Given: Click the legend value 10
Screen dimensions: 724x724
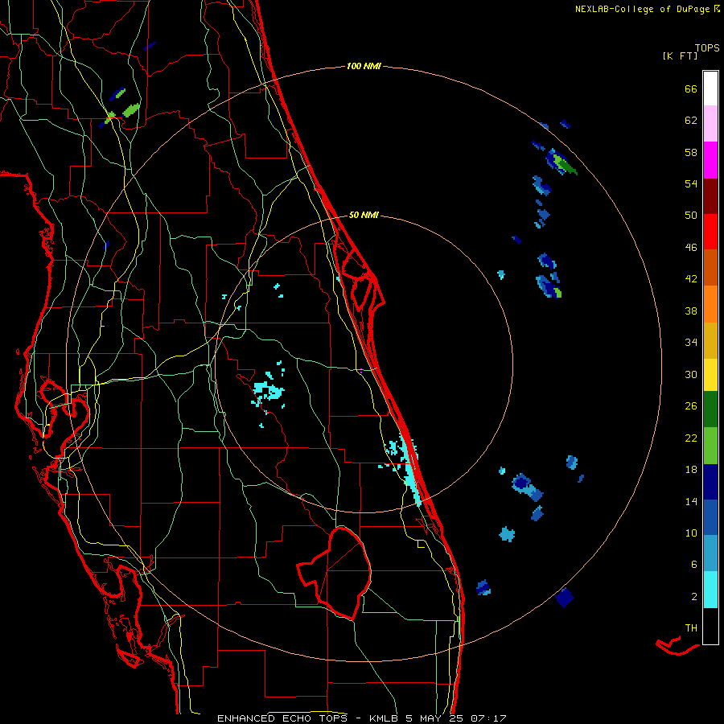Looking at the screenshot, I should [691, 533].
